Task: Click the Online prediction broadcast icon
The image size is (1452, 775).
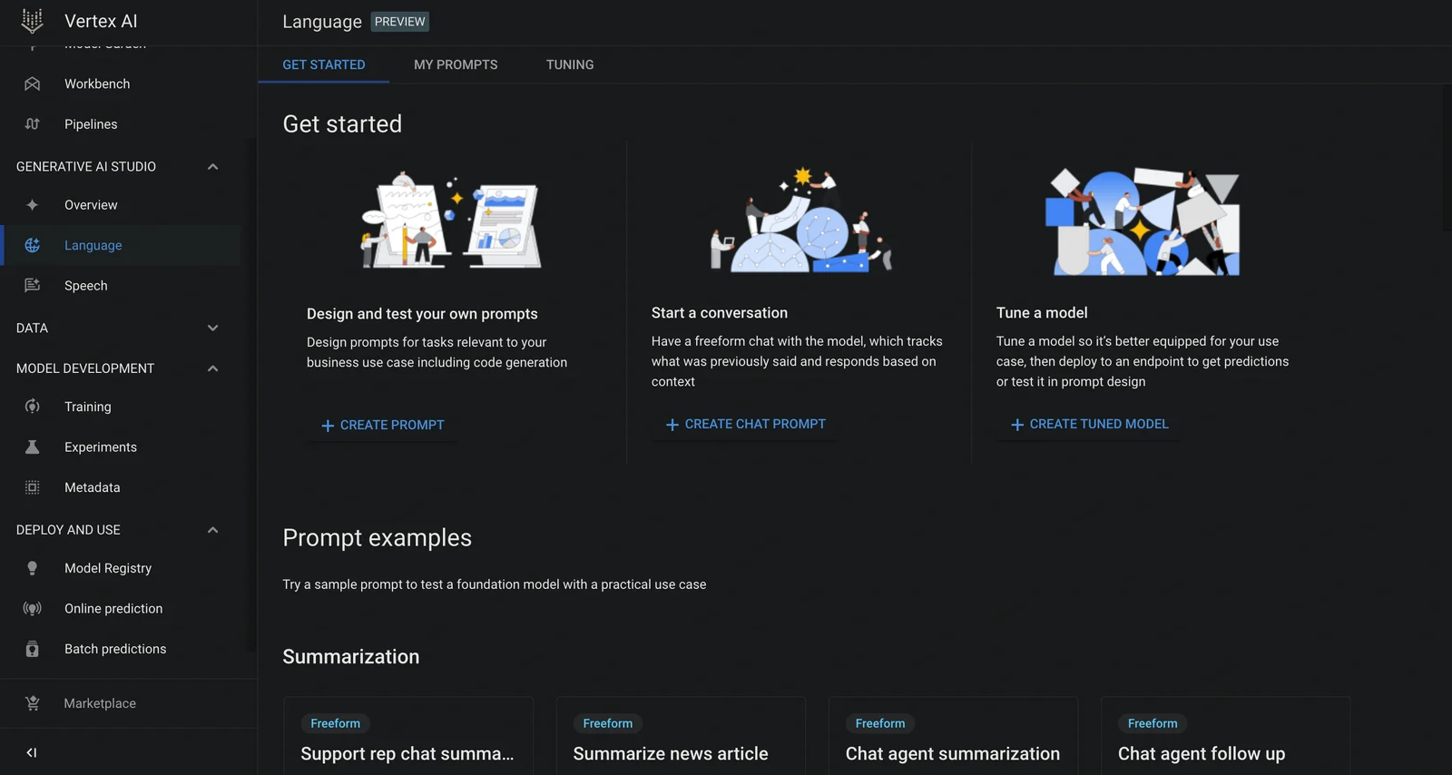Action: tap(33, 608)
